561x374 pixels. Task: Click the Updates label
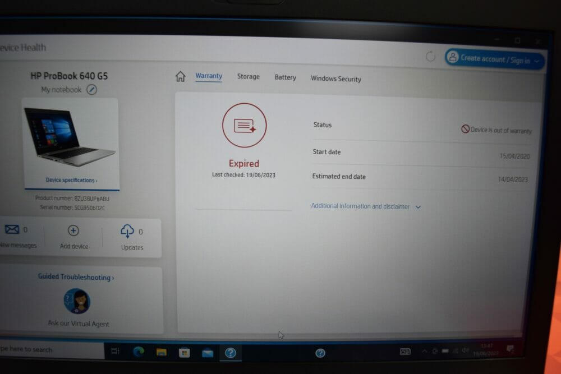[132, 247]
